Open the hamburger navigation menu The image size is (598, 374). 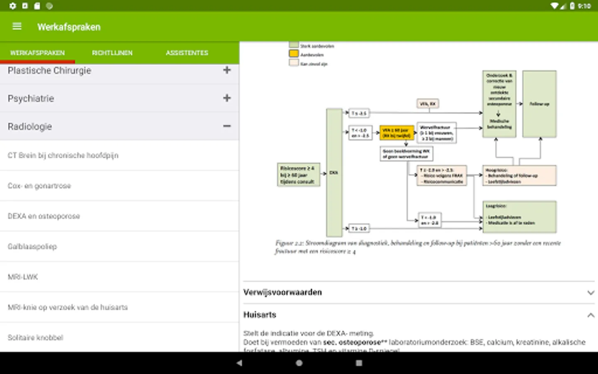[x=17, y=27]
